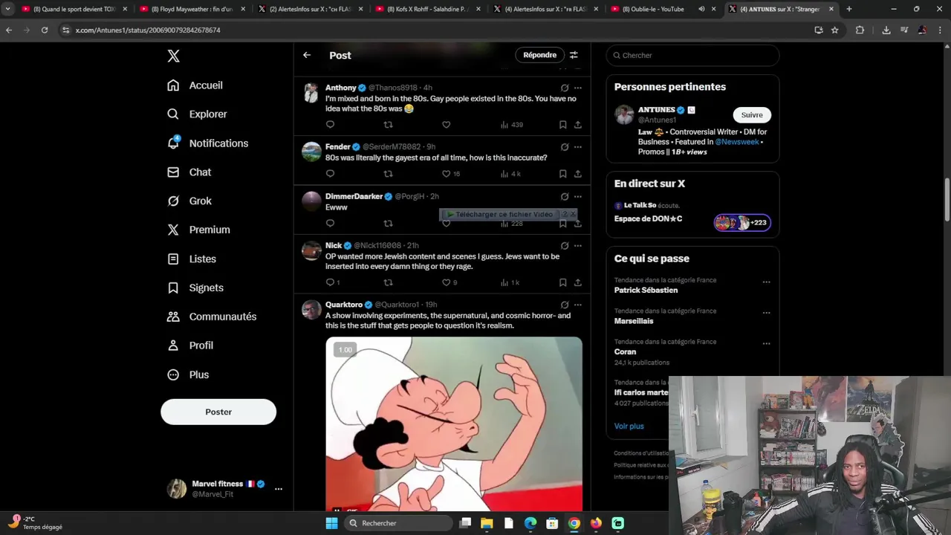Click taskbar Rechercher search box
951x535 pixels.
(x=398, y=523)
